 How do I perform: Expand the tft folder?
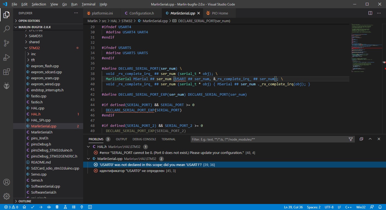click(x=33, y=60)
